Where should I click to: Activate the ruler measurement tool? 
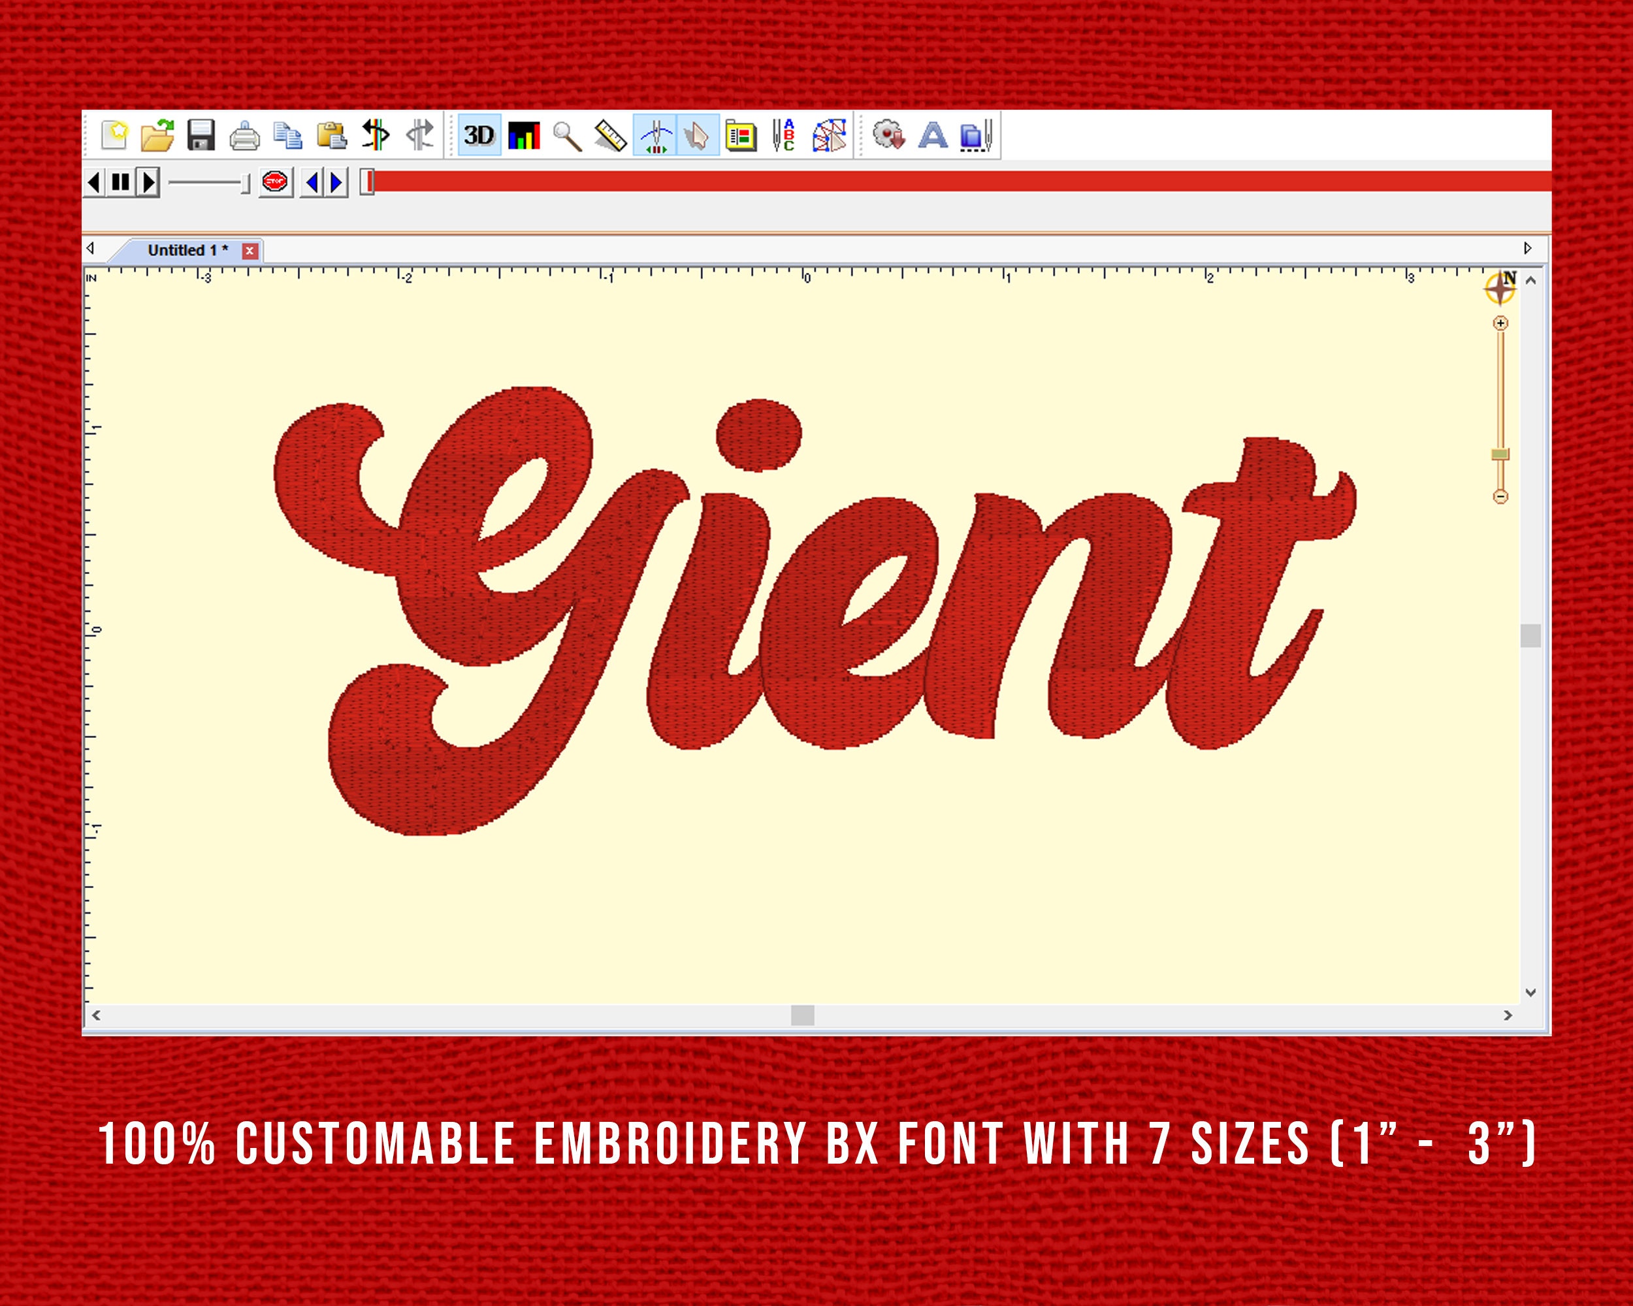click(611, 136)
